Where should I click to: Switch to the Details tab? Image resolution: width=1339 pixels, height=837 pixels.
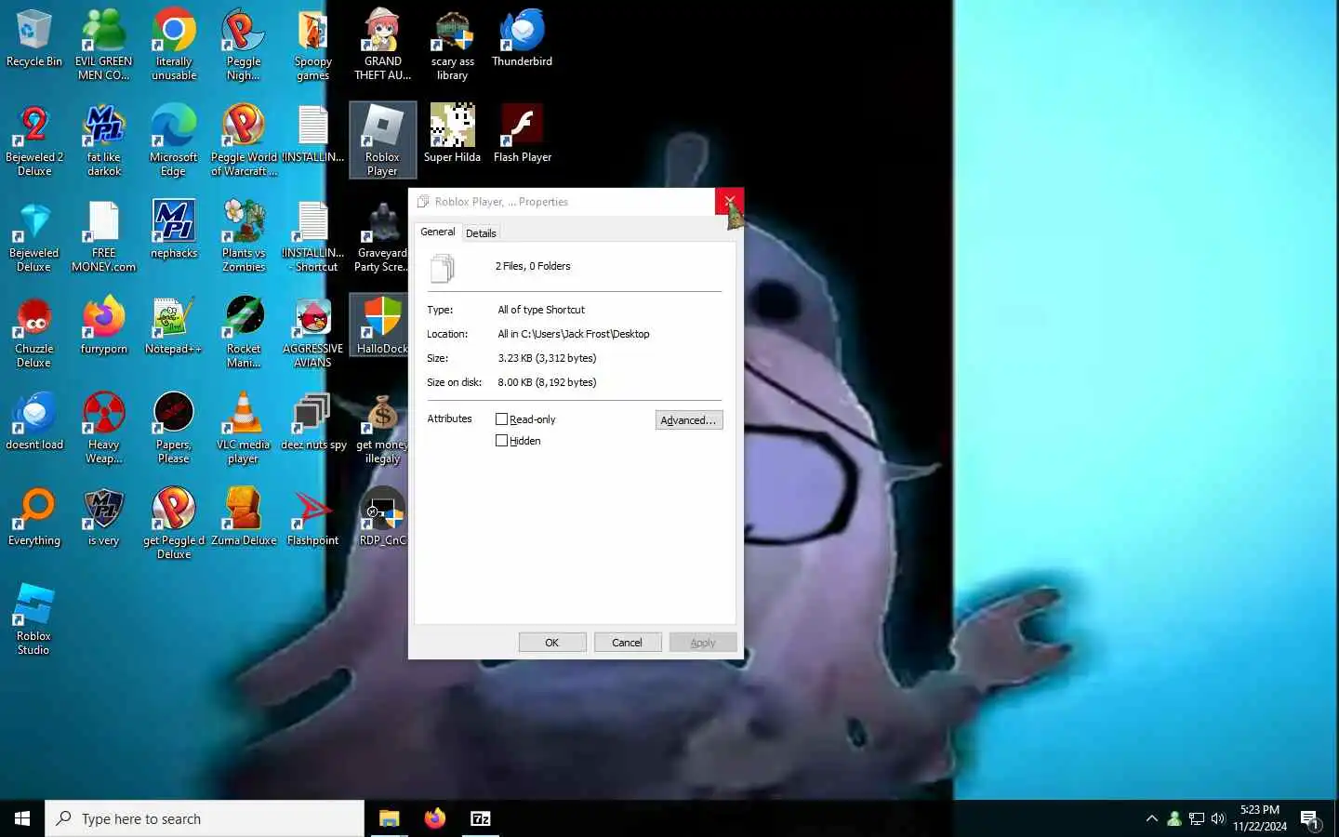481,233
